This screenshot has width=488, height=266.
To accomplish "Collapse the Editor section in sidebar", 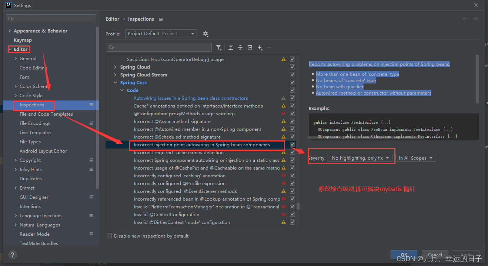I will click(10, 49).
